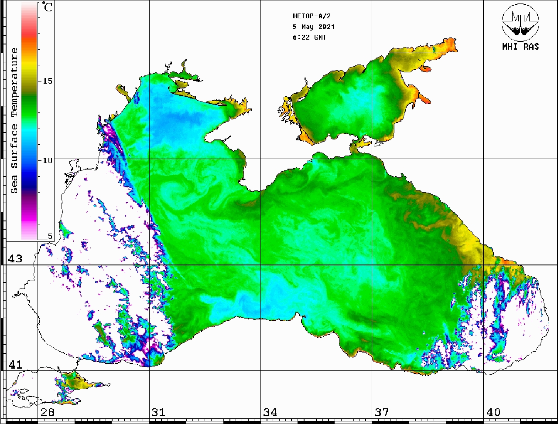Click the 6:22 GMT timestamp
This screenshot has height=424, width=558.
[309, 37]
